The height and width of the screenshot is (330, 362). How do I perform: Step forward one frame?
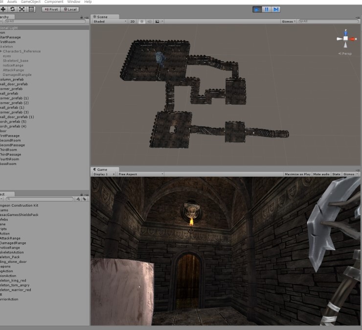point(276,9)
